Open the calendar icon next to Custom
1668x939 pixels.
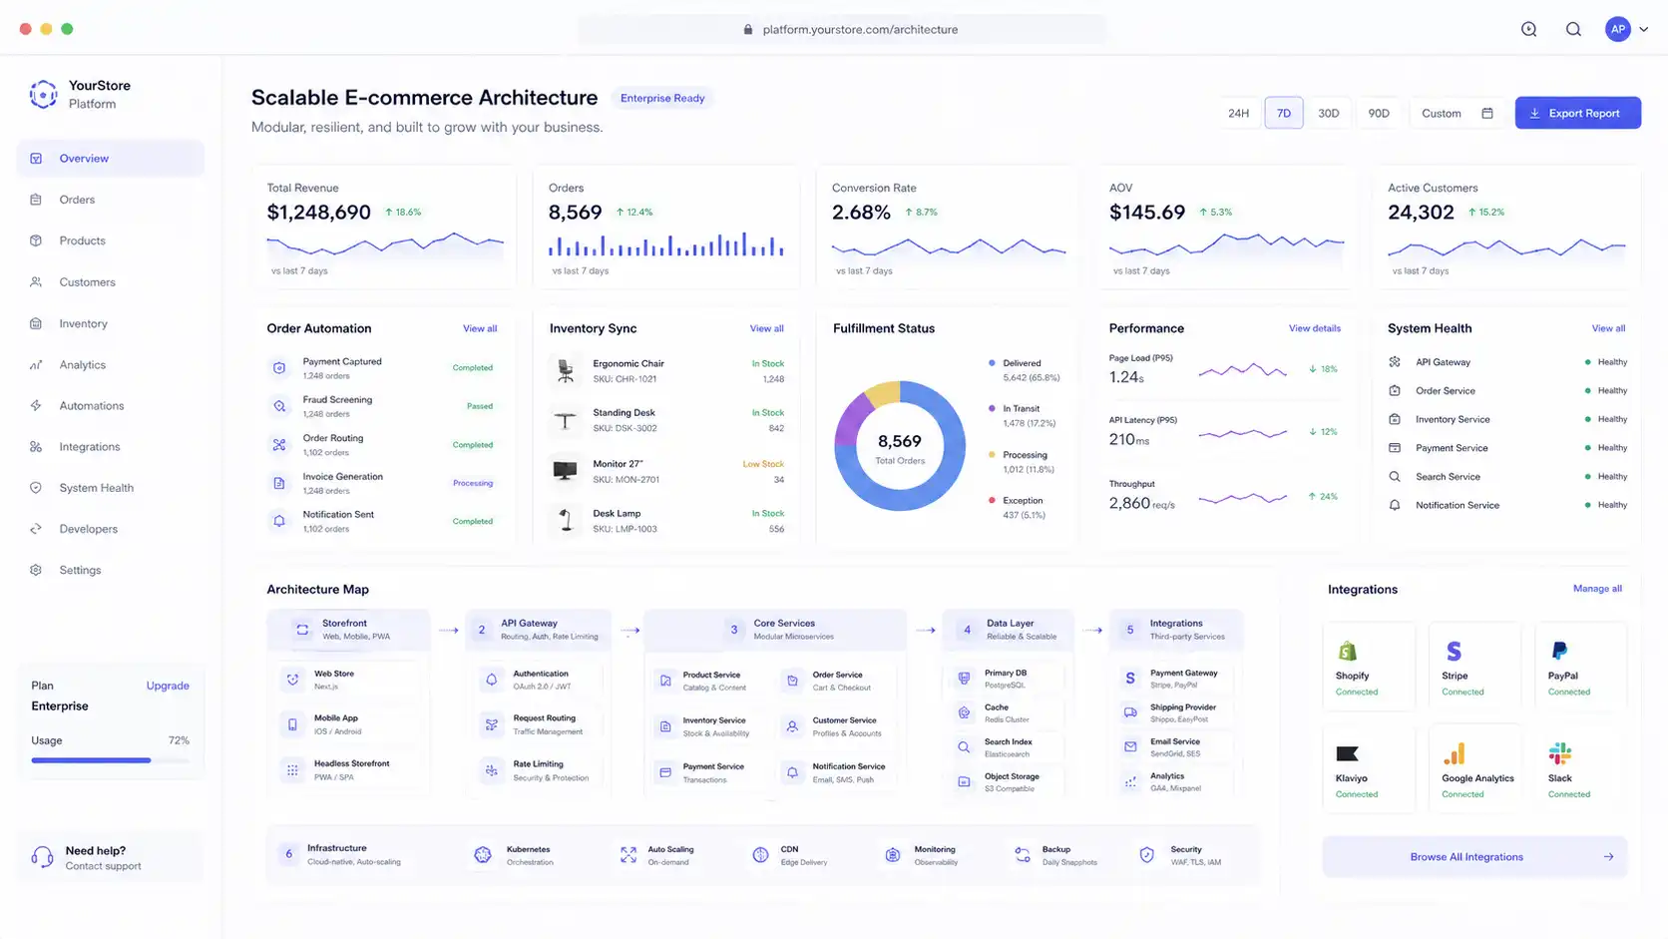click(x=1486, y=113)
